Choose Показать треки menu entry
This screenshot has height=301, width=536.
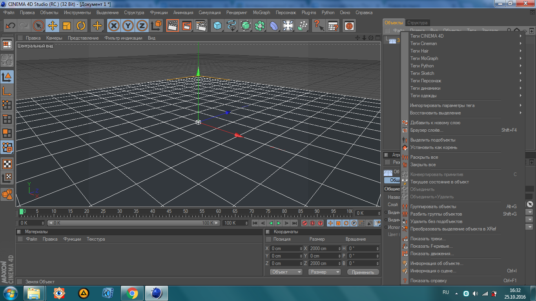463,239
